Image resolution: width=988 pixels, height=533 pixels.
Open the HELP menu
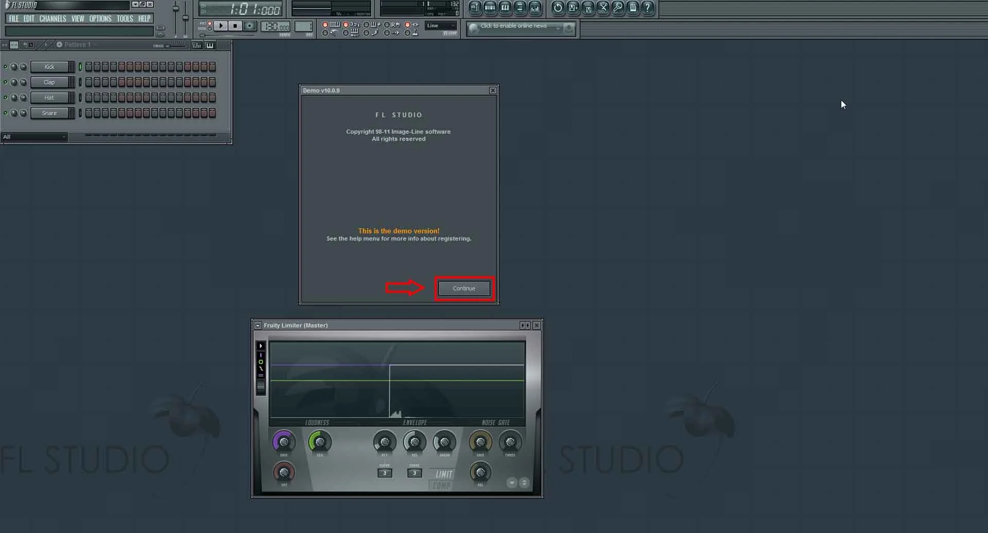click(x=144, y=19)
